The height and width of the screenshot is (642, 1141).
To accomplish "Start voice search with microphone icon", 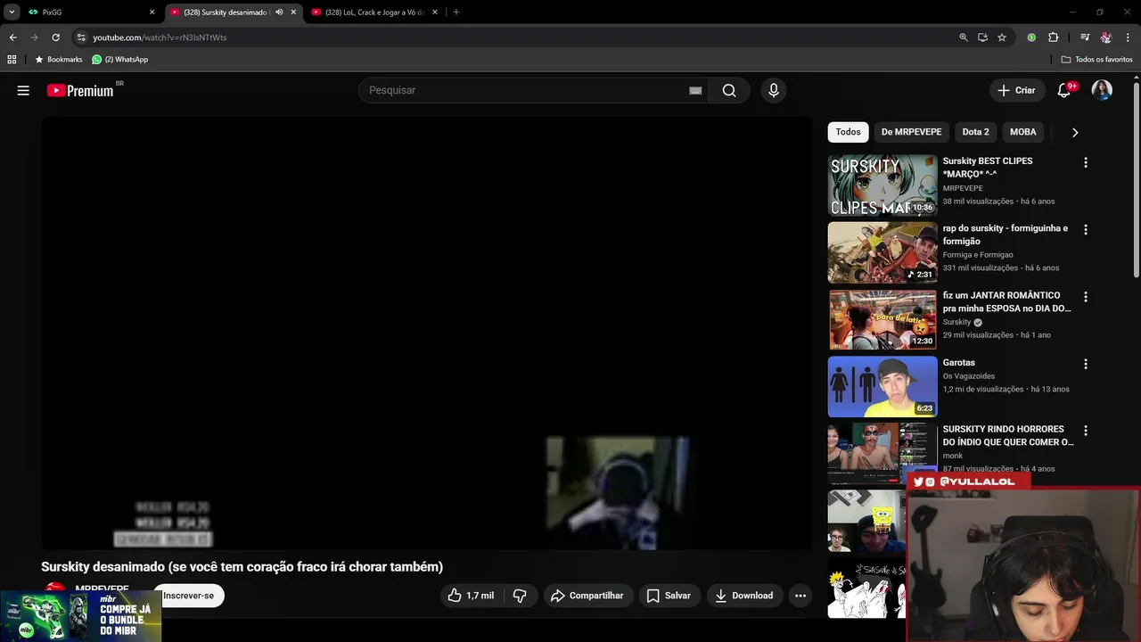I will pyautogui.click(x=774, y=90).
